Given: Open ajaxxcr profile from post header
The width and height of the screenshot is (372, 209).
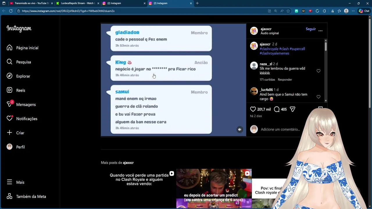Looking at the screenshot, I should (x=266, y=29).
